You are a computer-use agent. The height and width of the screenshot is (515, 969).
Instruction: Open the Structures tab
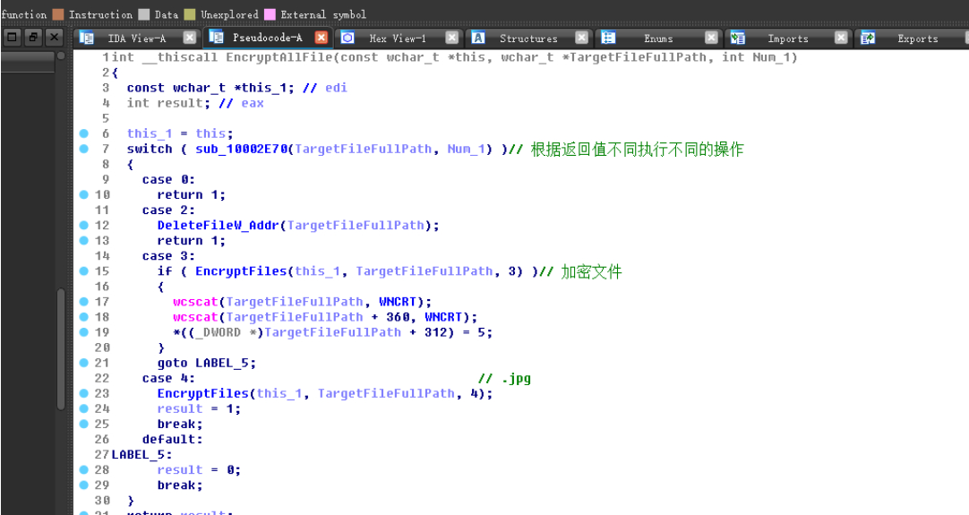(x=528, y=39)
